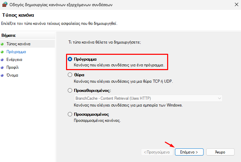
Task: Click the description mentioning εμπειρία των Windows
Action: click(x=128, y=105)
